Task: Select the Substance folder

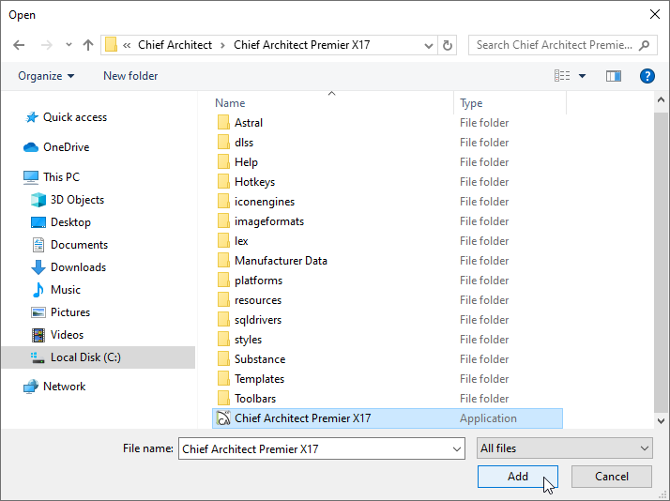Action: 388,359
